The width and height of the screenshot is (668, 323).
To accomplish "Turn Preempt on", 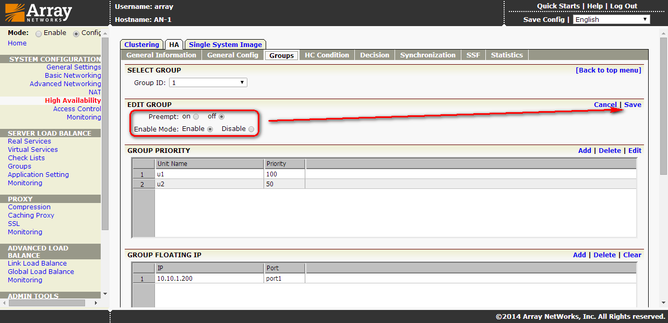I will pos(196,117).
